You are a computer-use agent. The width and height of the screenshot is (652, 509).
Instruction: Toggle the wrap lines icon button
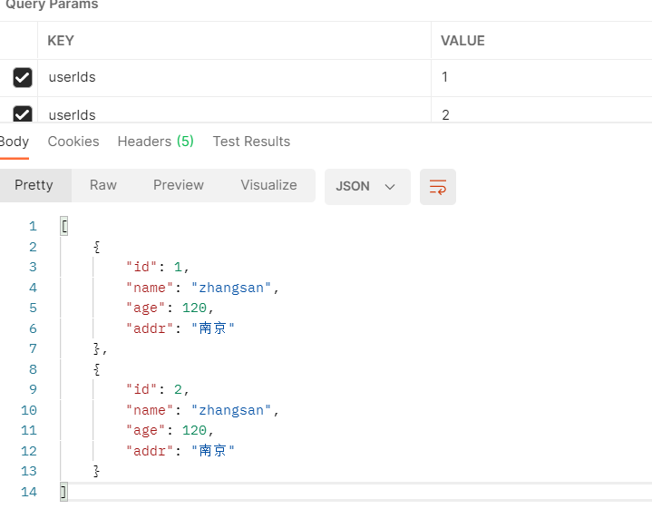point(438,187)
